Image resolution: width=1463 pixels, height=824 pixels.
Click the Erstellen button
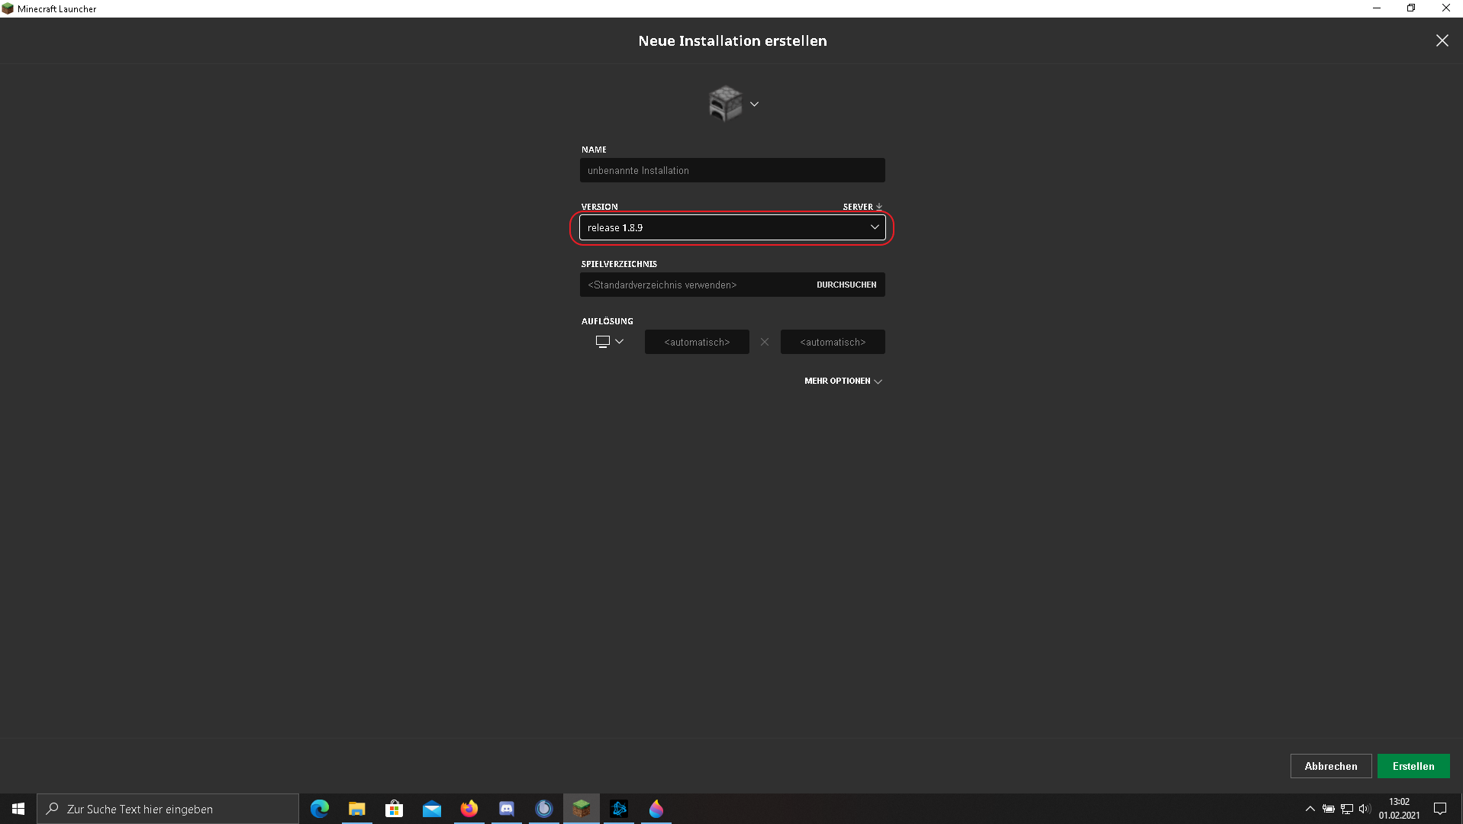1413,766
